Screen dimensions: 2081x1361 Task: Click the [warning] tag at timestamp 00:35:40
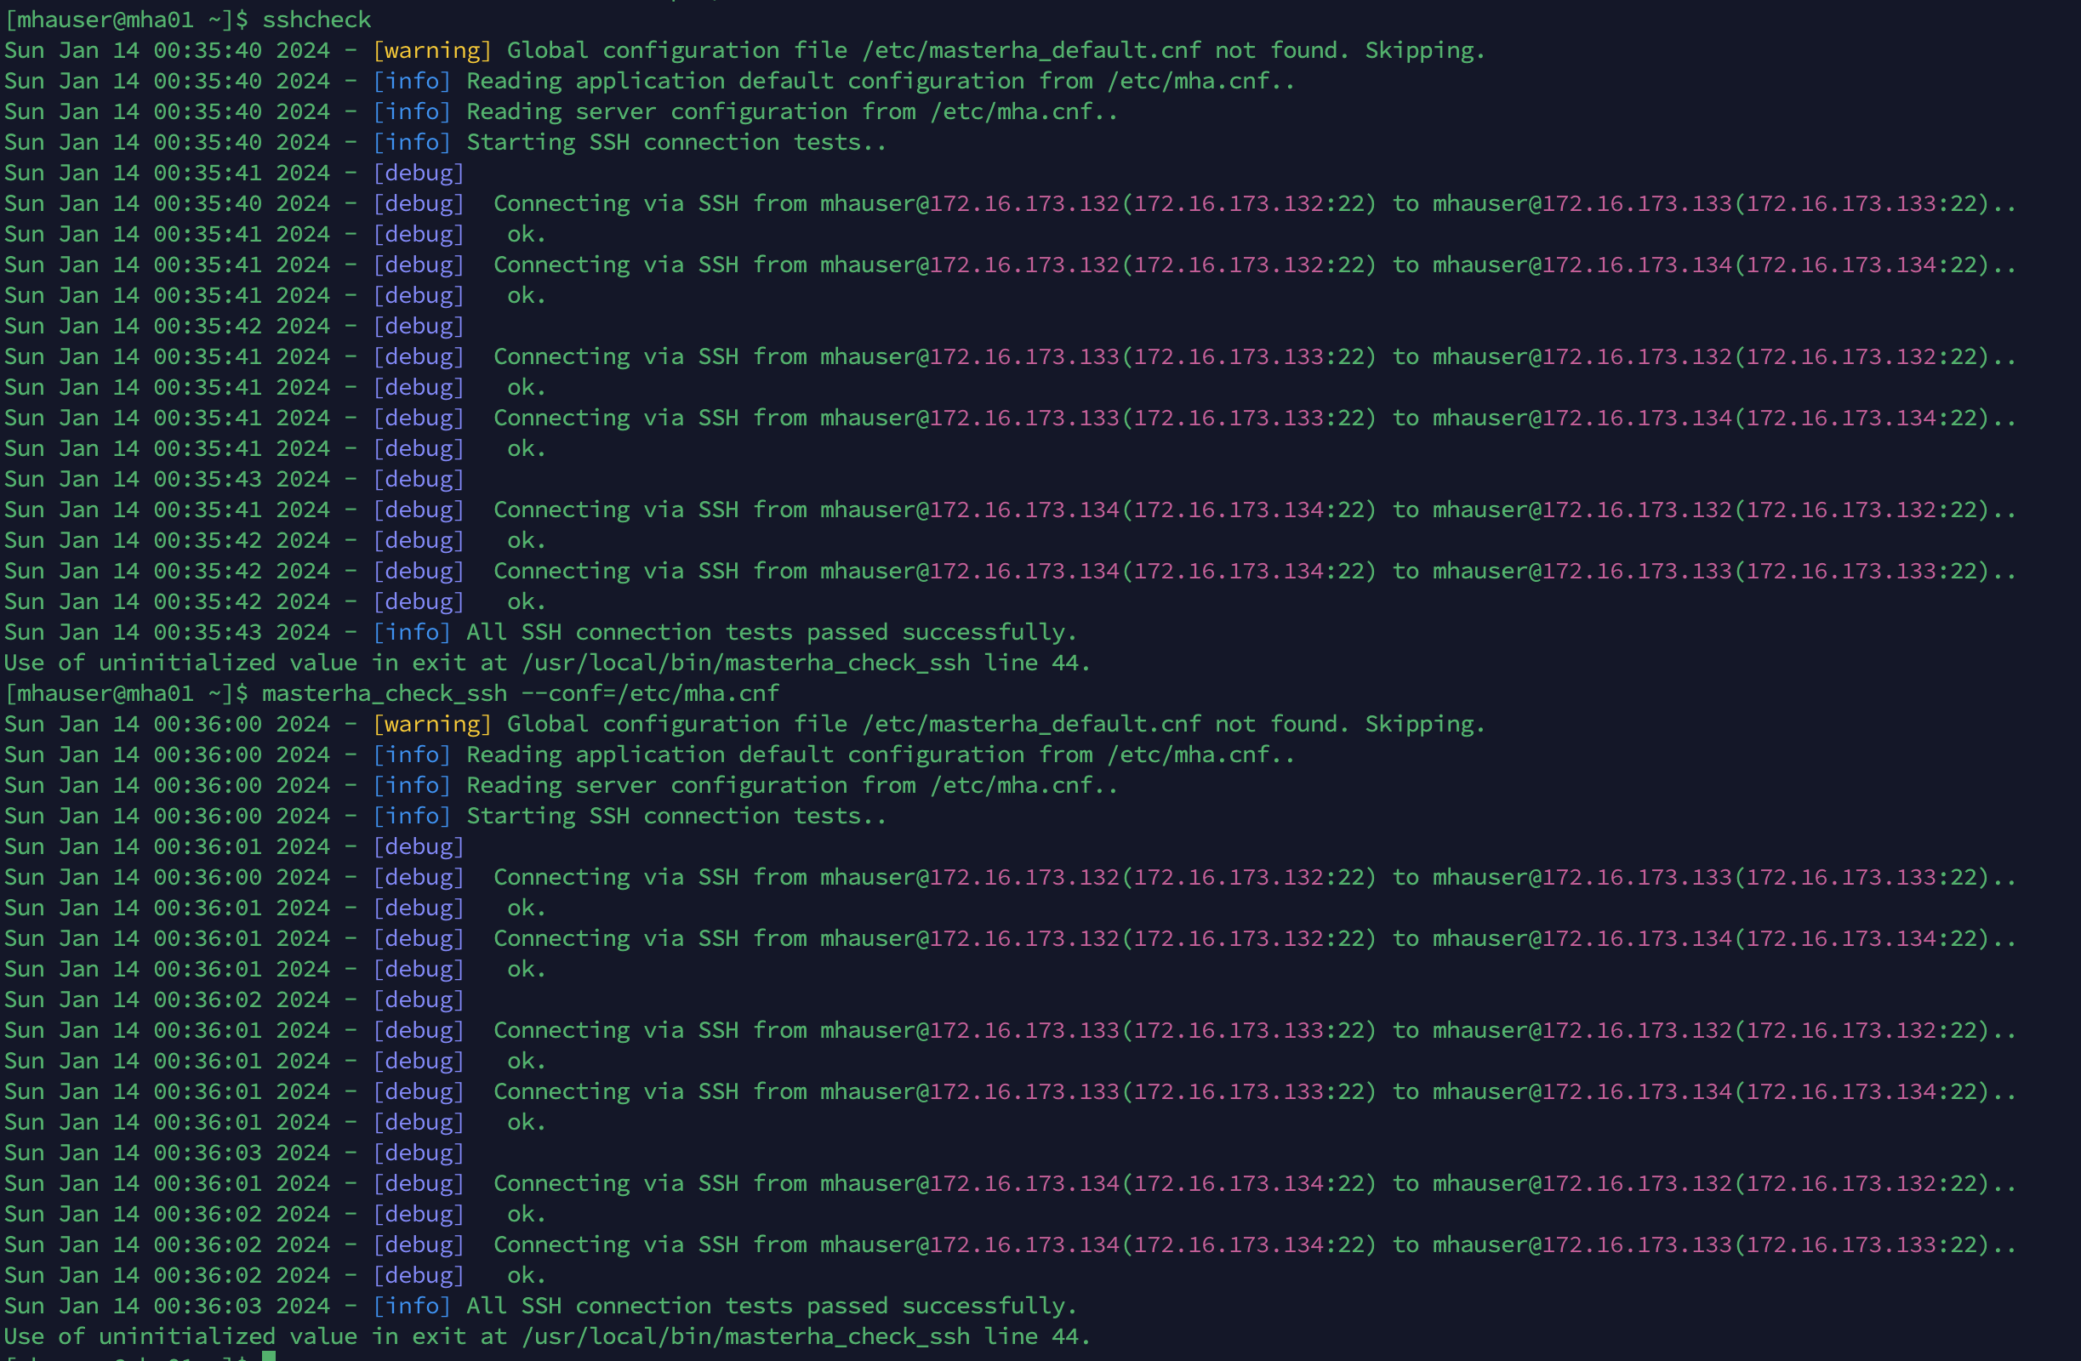coord(431,51)
